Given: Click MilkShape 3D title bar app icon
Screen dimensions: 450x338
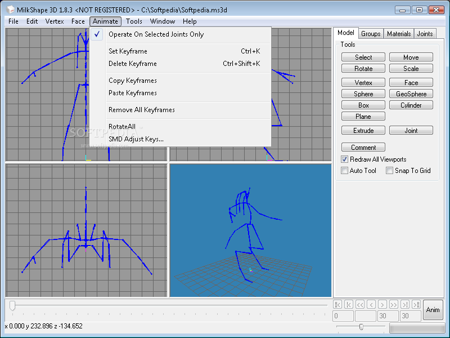Looking at the screenshot, I should tap(10, 10).
